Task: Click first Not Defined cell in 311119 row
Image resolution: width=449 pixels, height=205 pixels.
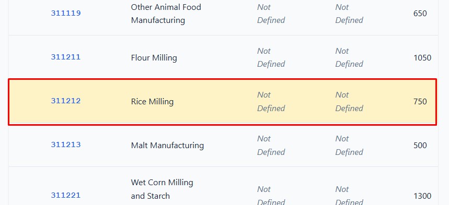Action: (271, 14)
